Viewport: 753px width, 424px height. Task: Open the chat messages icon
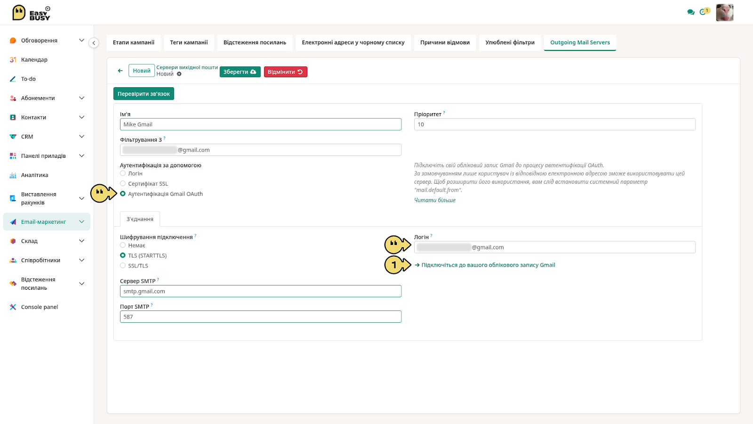(691, 12)
